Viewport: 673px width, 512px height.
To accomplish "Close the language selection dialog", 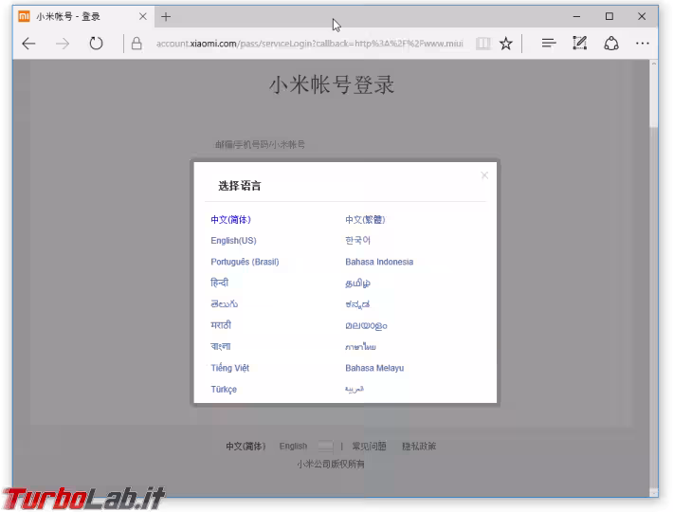I will point(484,175).
